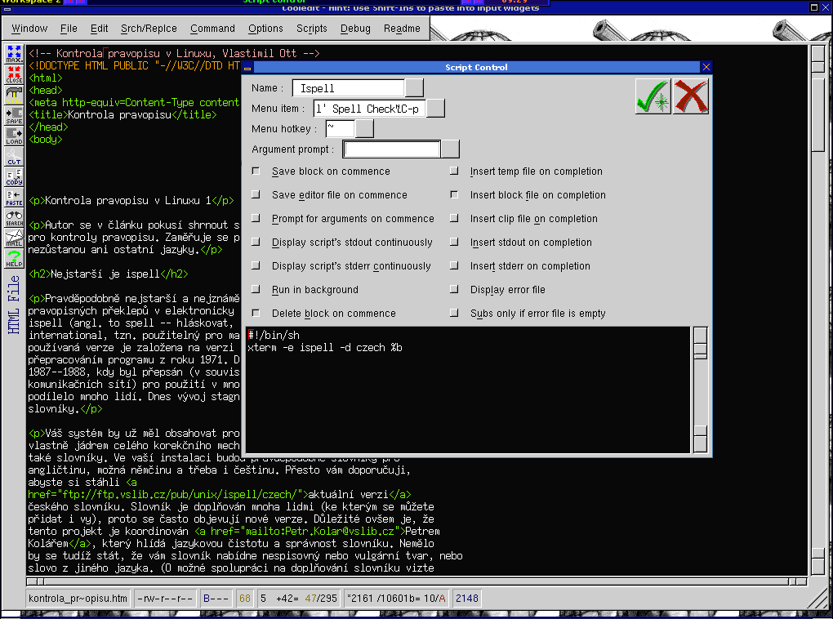This screenshot has height=619, width=833.
Task: Open the Options menu
Action: 265,28
